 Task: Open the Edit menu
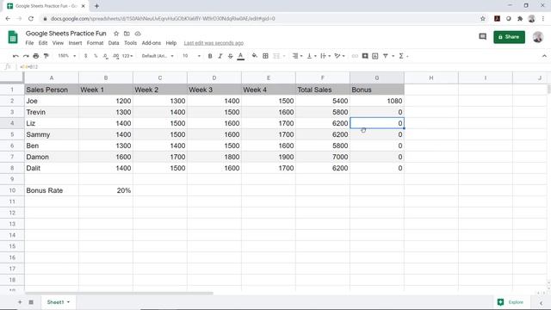tap(43, 43)
